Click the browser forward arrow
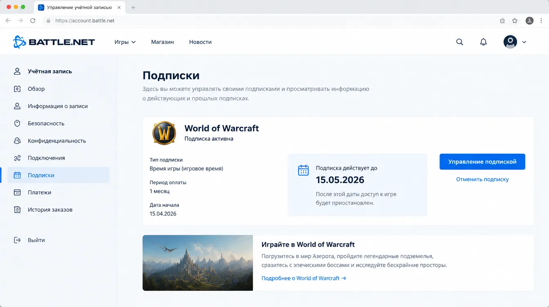Image resolution: width=549 pixels, height=307 pixels. coord(20,20)
